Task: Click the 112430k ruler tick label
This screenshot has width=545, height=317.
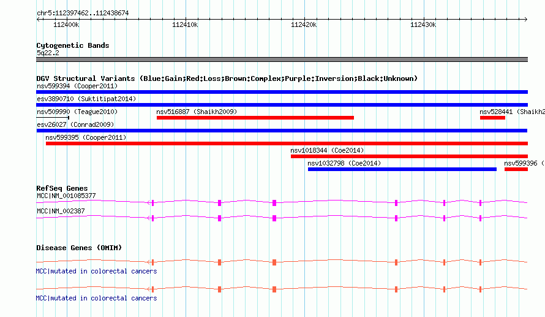Action: point(423,25)
